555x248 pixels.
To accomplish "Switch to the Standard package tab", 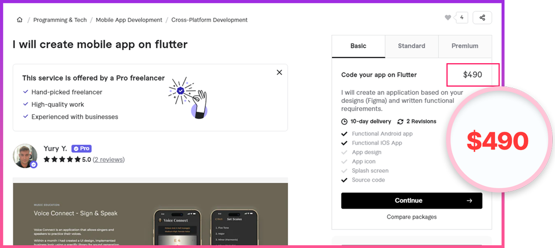I will click(411, 46).
